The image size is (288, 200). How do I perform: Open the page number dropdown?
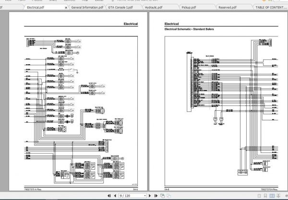145,196
